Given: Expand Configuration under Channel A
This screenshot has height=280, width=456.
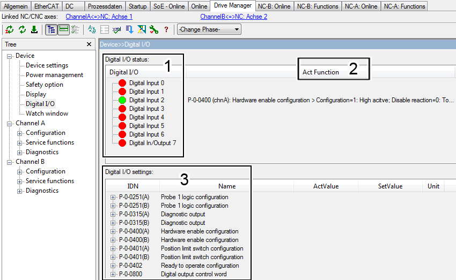Looking at the screenshot, I should tap(19, 133).
